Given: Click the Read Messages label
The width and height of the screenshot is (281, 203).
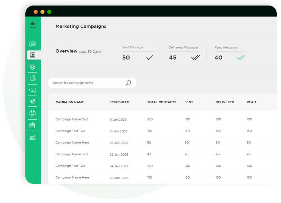Looking at the screenshot, I should click(x=226, y=47).
